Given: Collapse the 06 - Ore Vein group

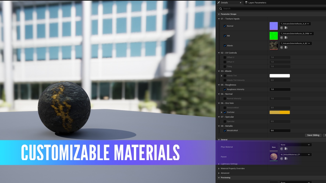Looking at the screenshot, I should (219, 103).
